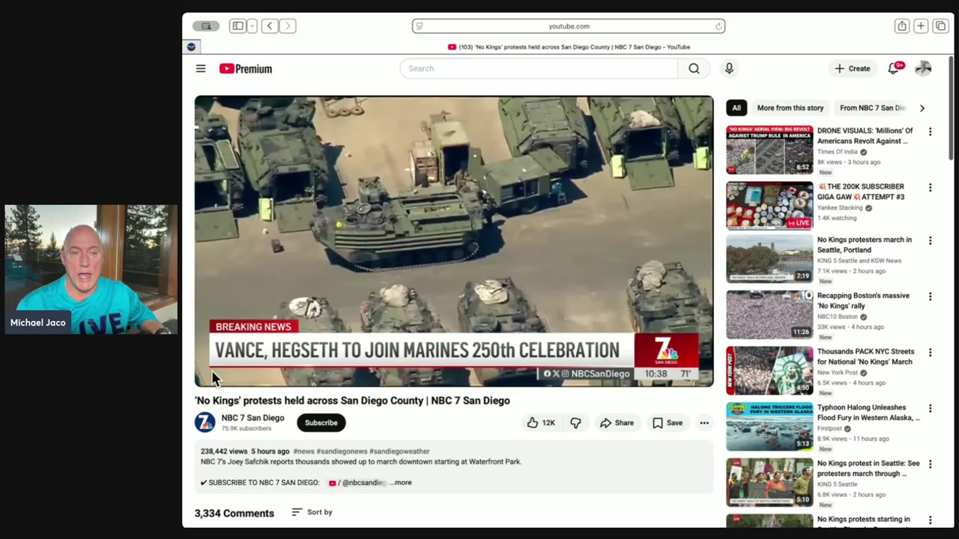Viewport: 959px width, 539px height.
Task: Open the Create button
Action: 853,69
